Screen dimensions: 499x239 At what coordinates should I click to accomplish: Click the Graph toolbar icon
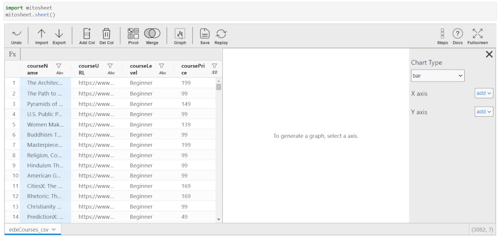180,36
